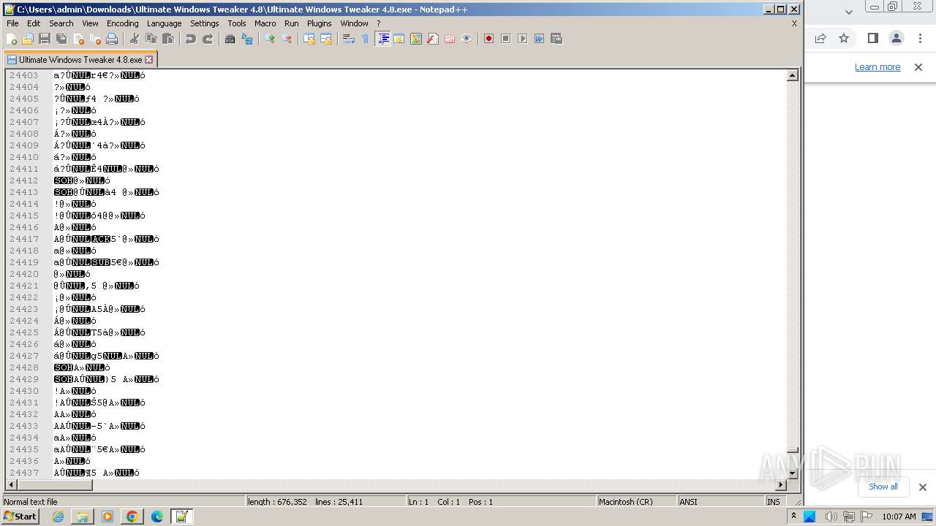Open Find with the binoculars icon
The image size is (936, 526).
coord(230,39)
